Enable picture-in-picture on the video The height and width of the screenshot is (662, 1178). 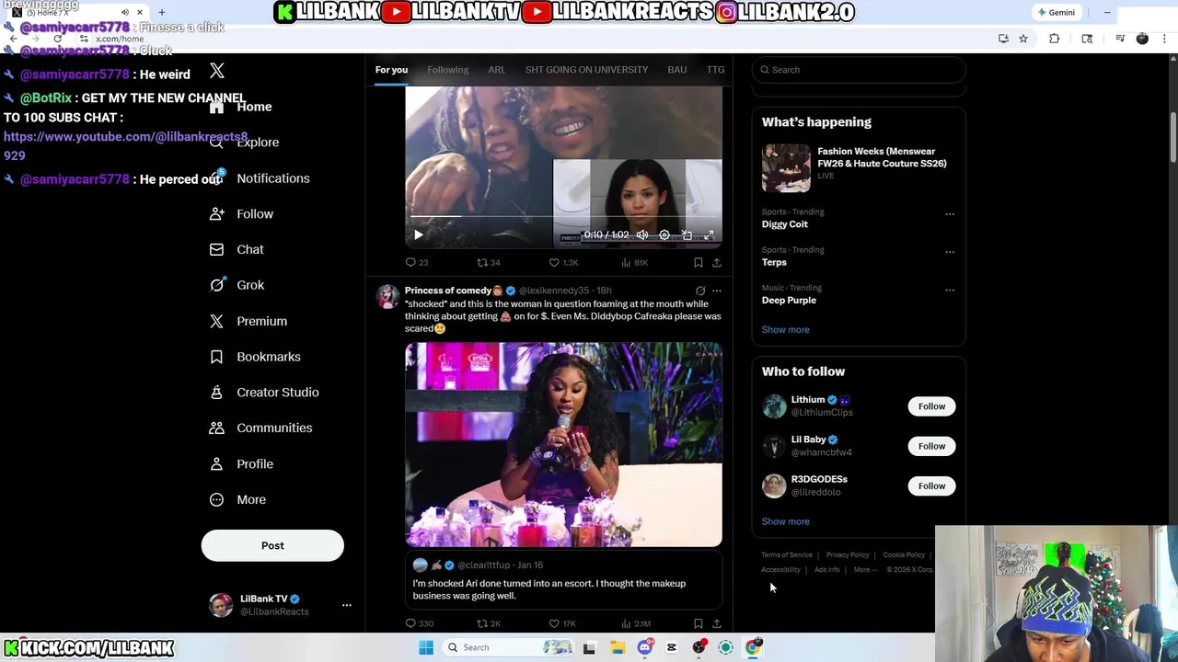[687, 234]
